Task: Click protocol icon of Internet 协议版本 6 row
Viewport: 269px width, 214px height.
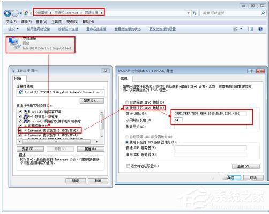Action: coord(26,130)
